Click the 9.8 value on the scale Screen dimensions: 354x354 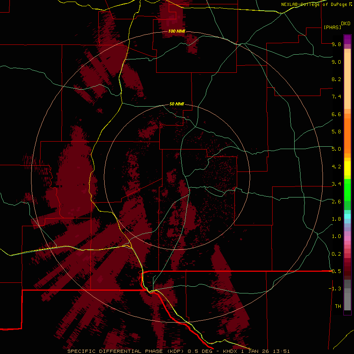336,44
